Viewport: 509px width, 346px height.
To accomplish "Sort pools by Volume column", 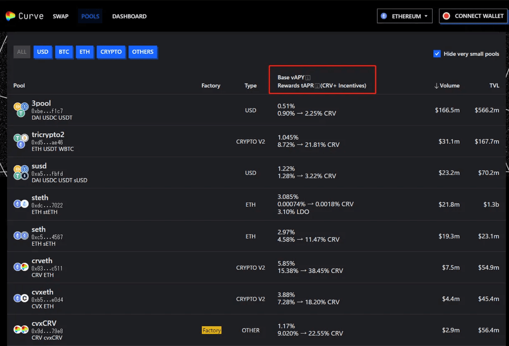I will [x=447, y=86].
